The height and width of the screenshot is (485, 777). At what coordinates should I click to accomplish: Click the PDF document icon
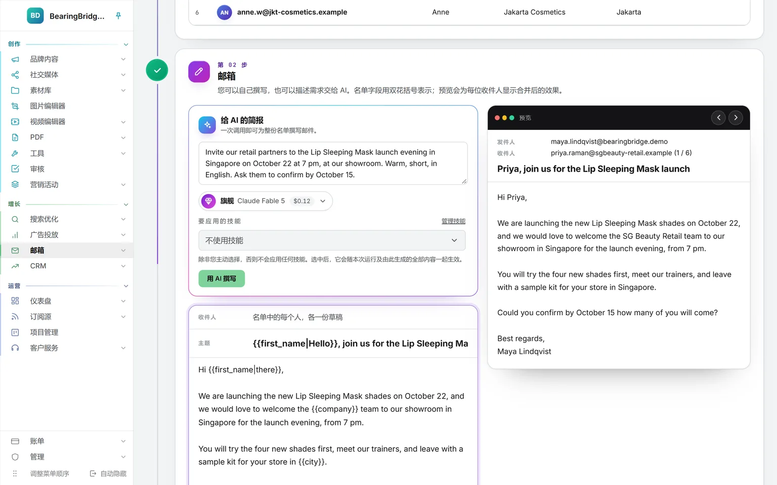pos(15,137)
